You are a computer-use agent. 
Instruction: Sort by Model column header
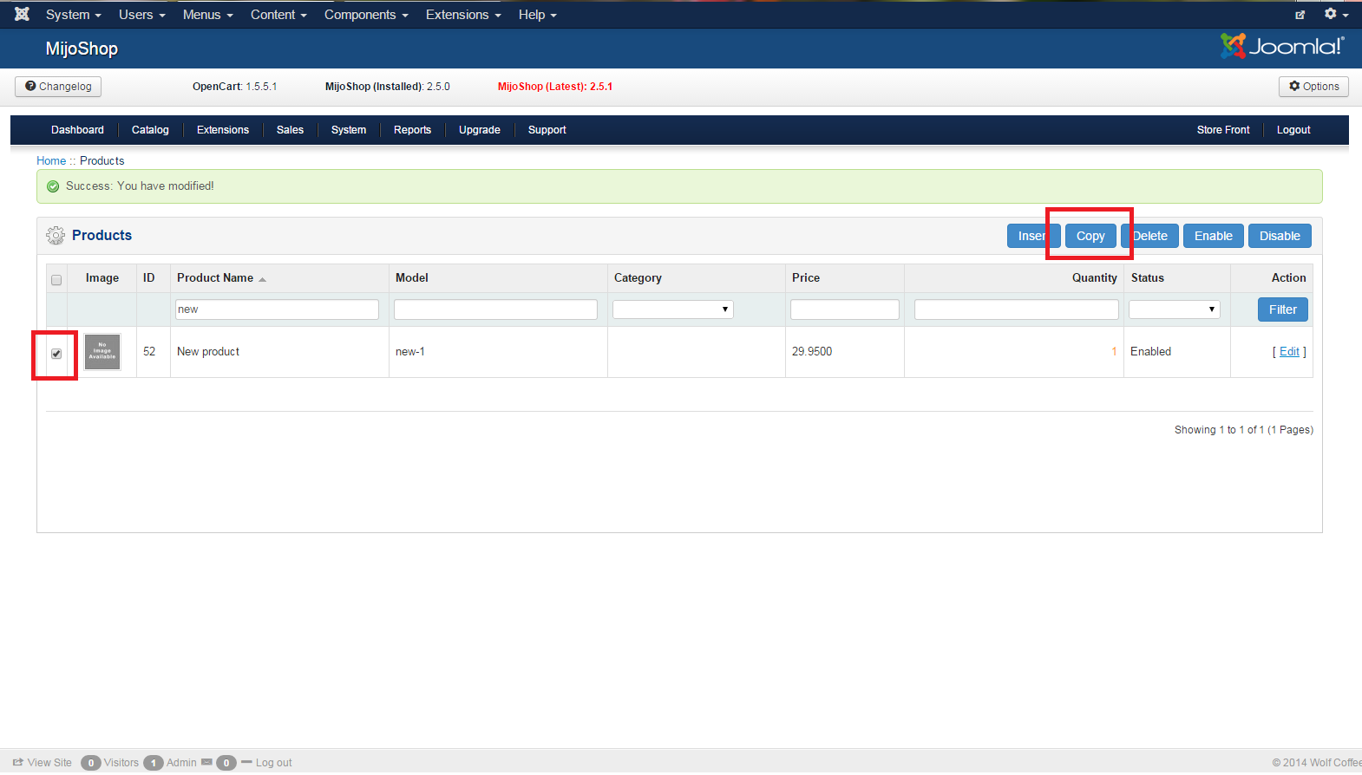point(412,278)
